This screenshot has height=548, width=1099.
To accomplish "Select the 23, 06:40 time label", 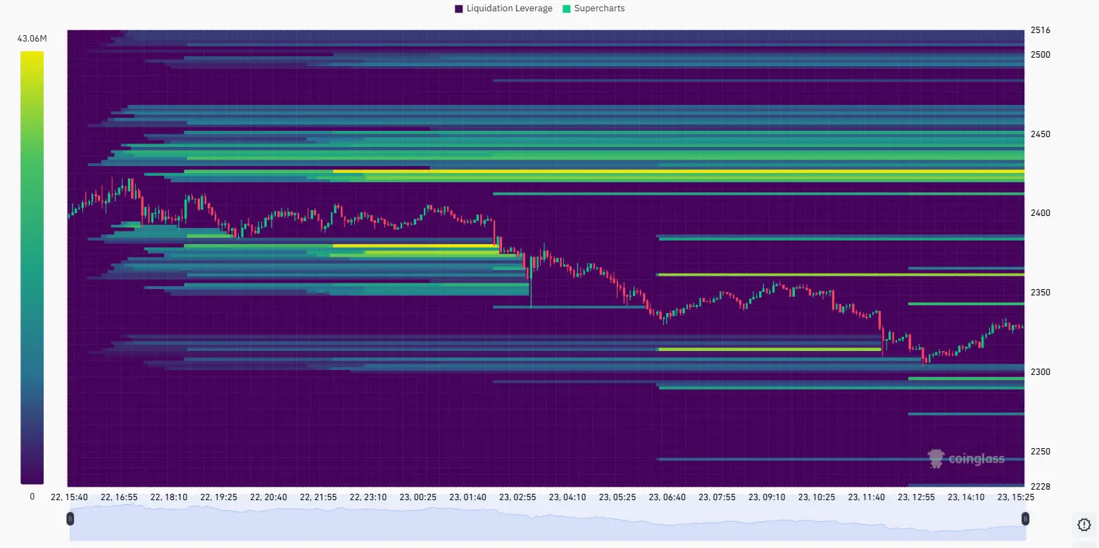I will point(667,497).
